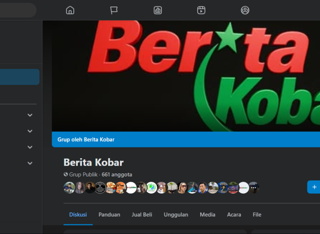Screen dimensions: 320x234
Task: Switch to the Media tab
Action: (207, 215)
